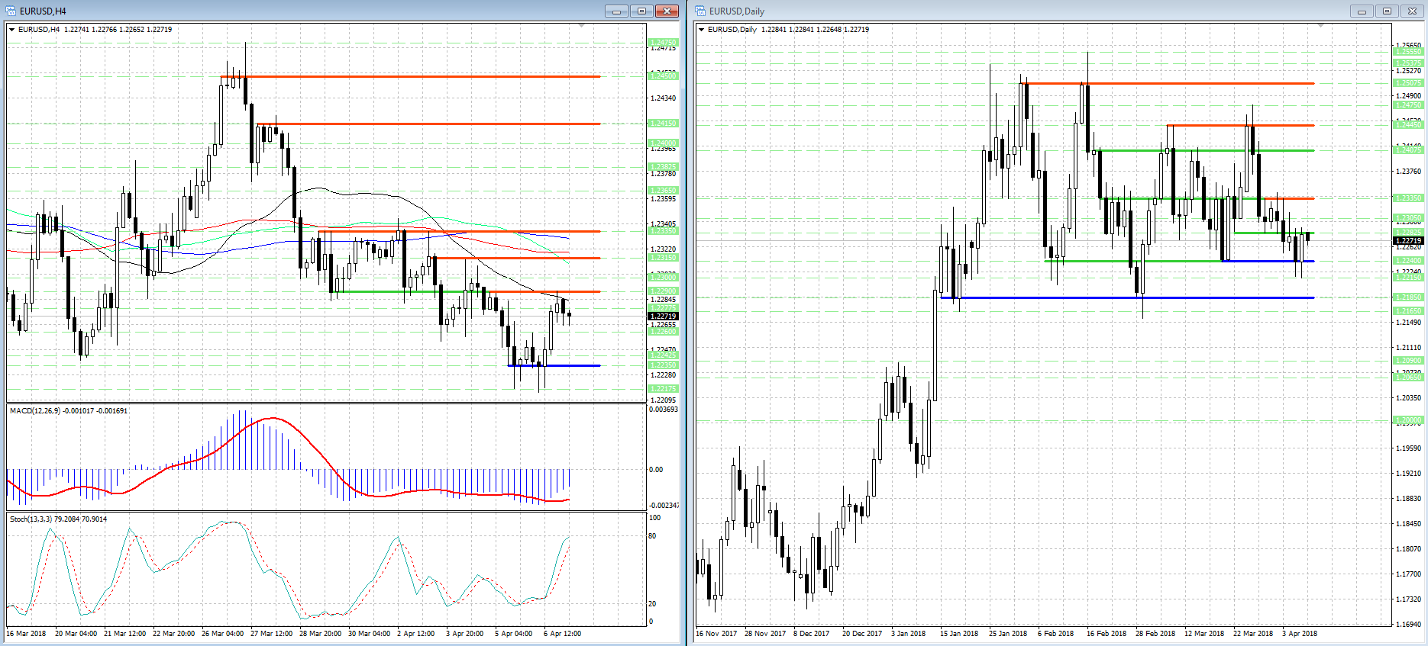Click the EURUSD,Daily window chart icon
1428x646 pixels.
(700, 11)
